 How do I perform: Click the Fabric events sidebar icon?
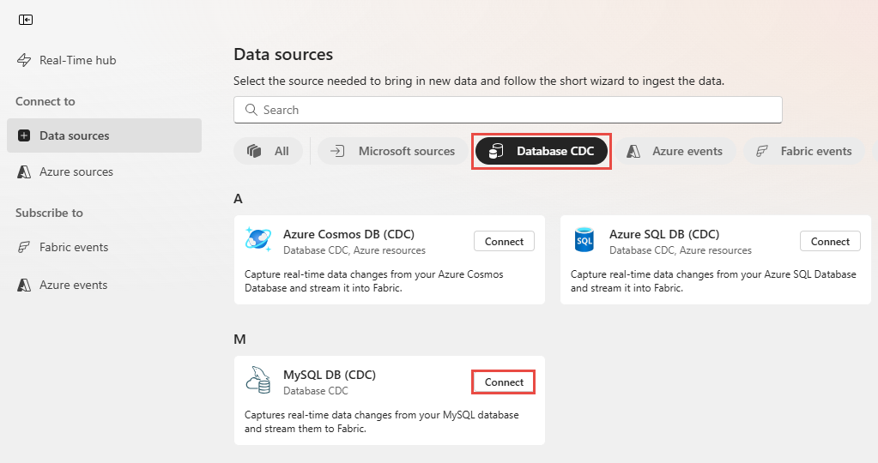click(24, 247)
